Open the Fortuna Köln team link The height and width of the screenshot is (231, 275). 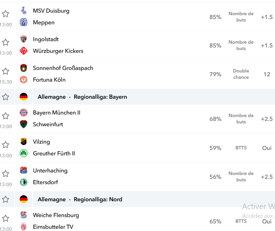pos(49,80)
